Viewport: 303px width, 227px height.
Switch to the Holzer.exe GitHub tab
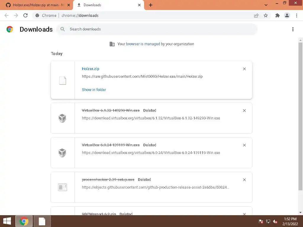coord(36,5)
